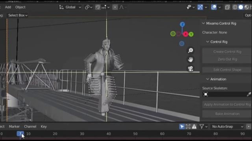Image resolution: width=252 pixels, height=141 pixels.
Task: Pick source skeleton with eyedropper icon
Action: (249, 94)
